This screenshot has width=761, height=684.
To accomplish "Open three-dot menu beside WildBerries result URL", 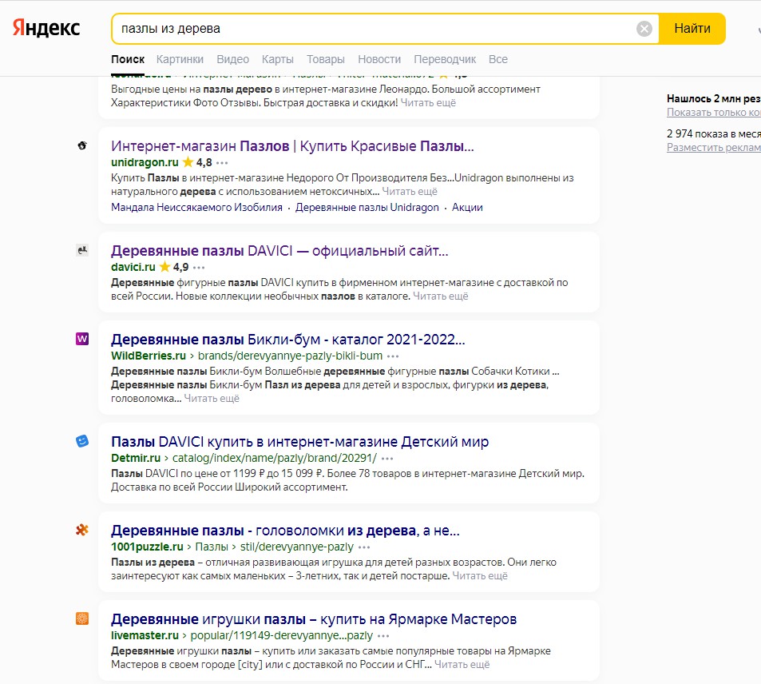I will (393, 356).
